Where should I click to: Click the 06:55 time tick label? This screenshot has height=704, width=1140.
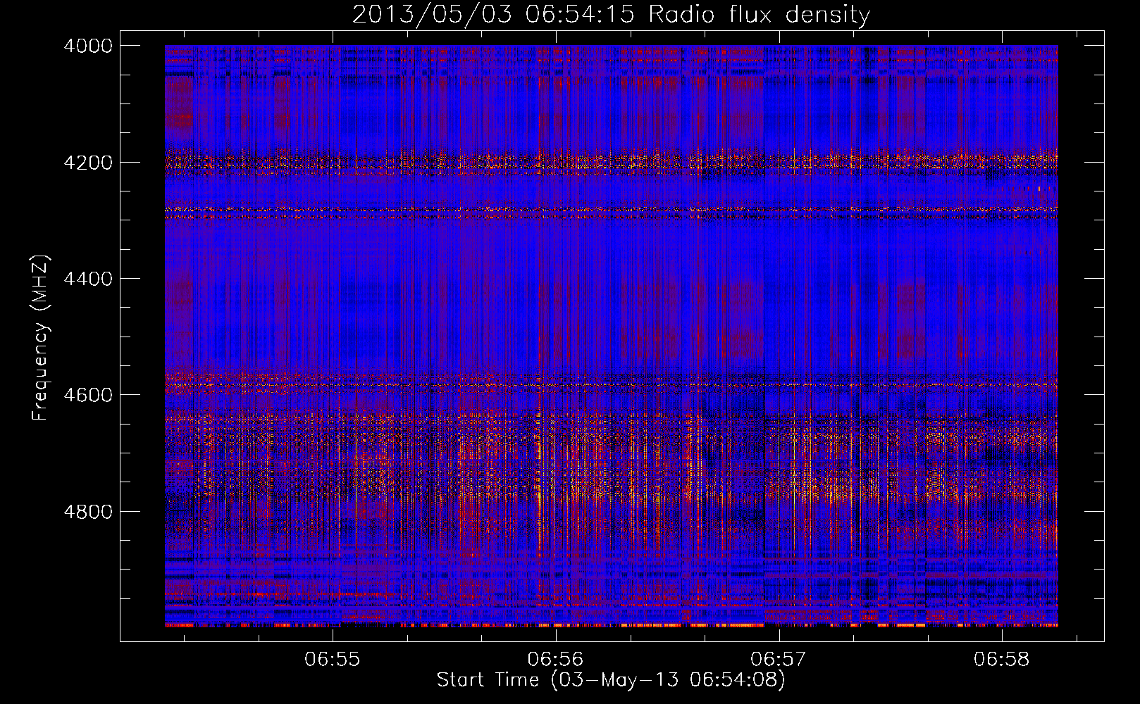(333, 660)
